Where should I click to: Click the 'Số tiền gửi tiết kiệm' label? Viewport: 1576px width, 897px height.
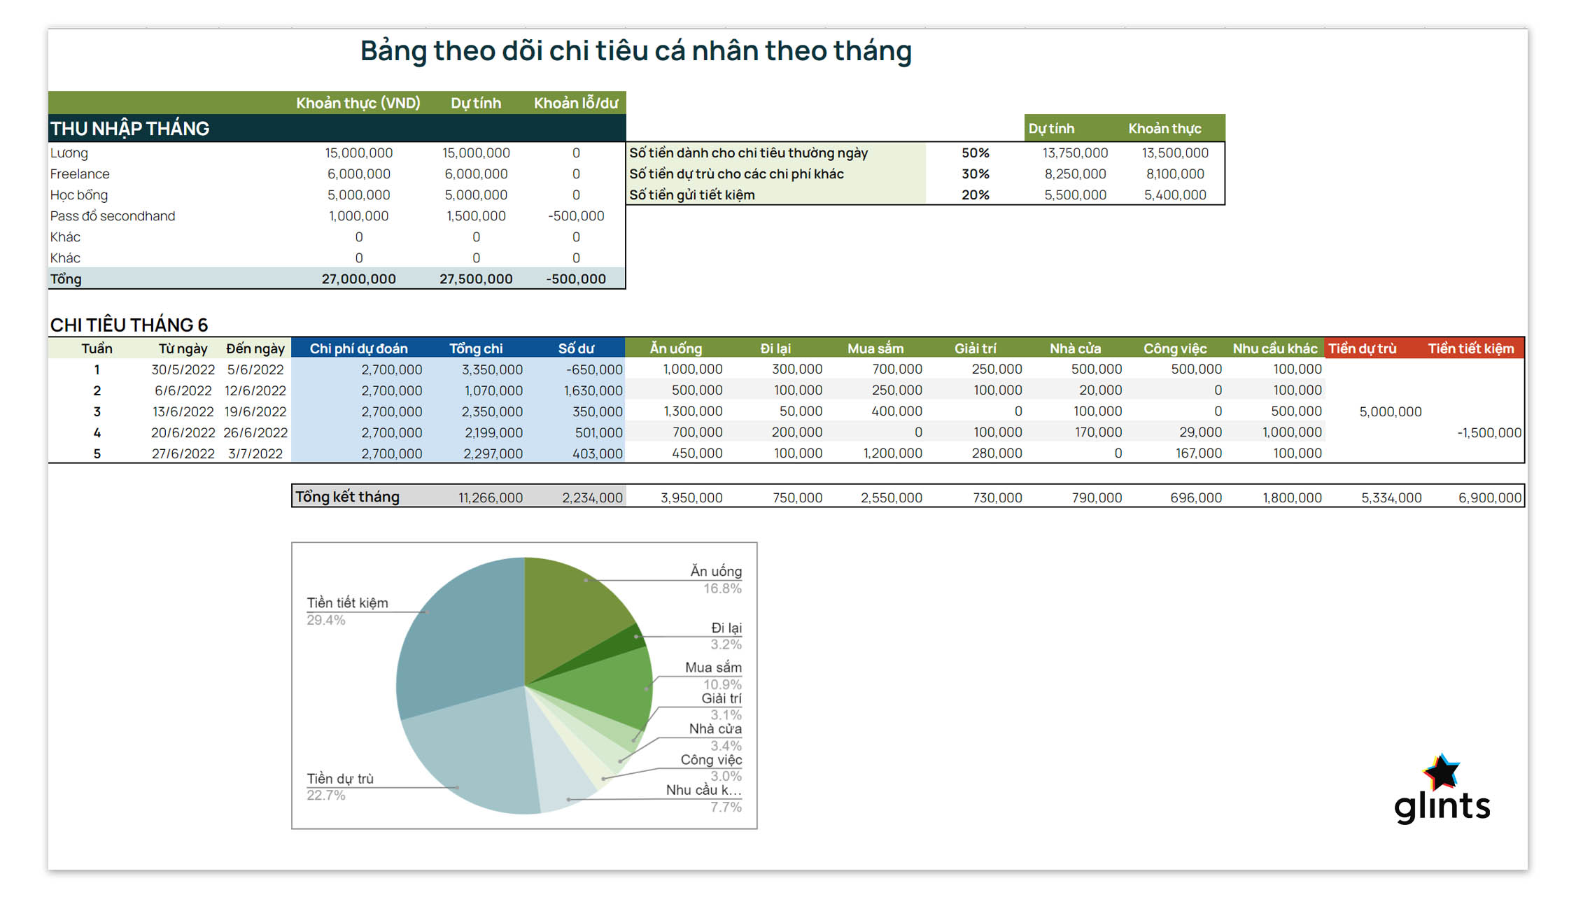(x=691, y=195)
